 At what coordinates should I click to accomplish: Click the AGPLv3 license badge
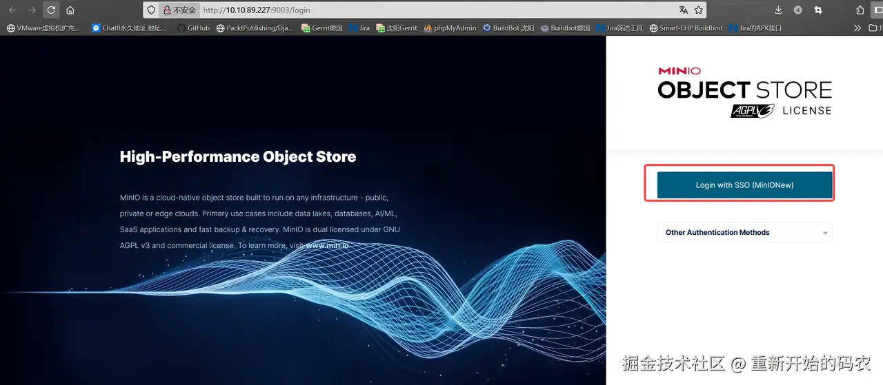[x=753, y=112]
